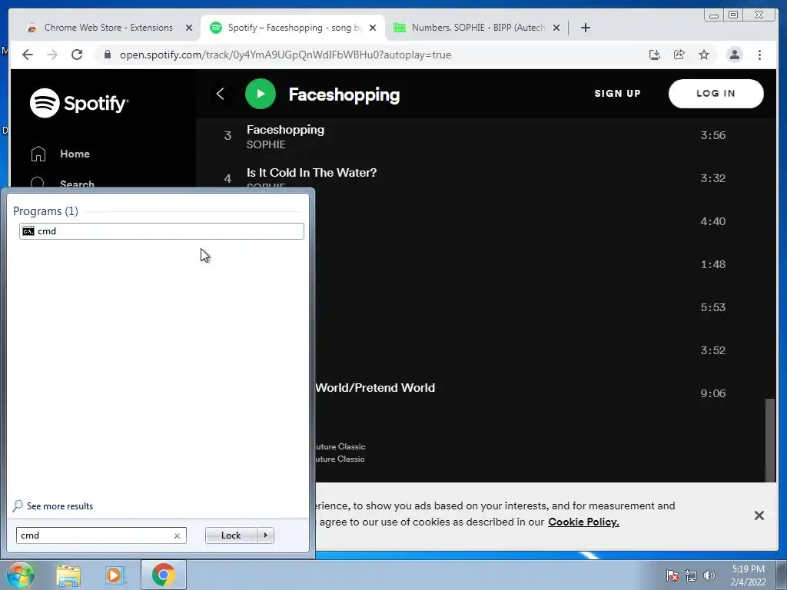The height and width of the screenshot is (590, 787).
Task: Clear the Start menu search field
Action: tap(177, 535)
